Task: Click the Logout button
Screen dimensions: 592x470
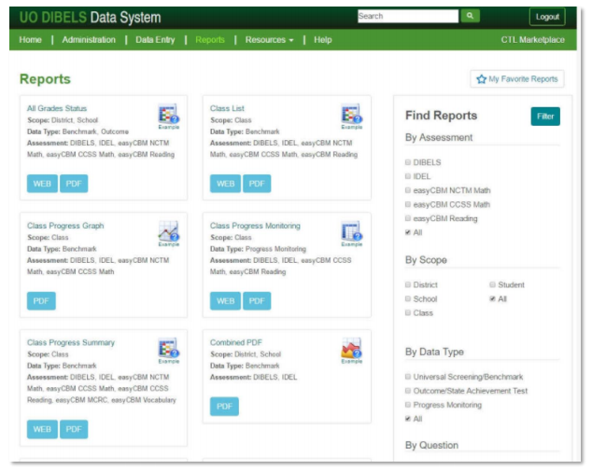Action: [x=547, y=17]
